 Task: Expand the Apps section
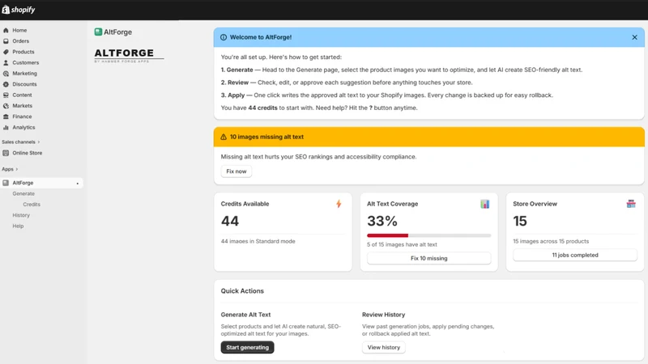(x=10, y=169)
